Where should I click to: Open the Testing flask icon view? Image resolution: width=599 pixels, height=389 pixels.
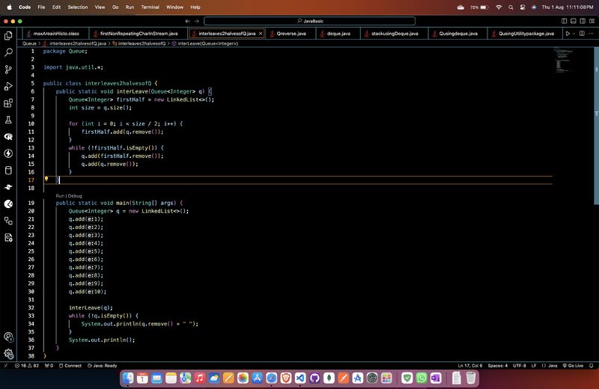coord(8,120)
